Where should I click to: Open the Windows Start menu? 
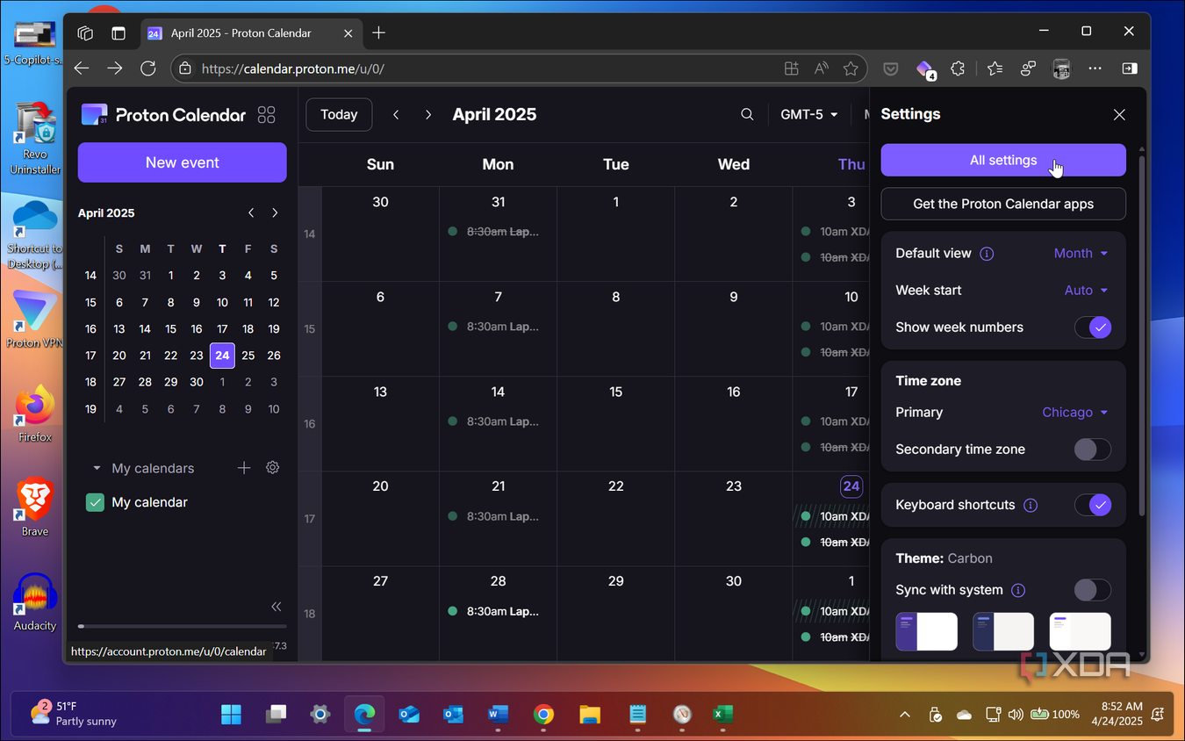click(232, 715)
